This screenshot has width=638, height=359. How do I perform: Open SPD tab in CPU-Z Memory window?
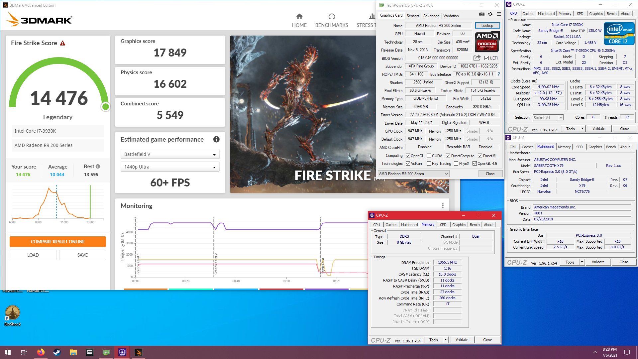pyautogui.click(x=443, y=225)
